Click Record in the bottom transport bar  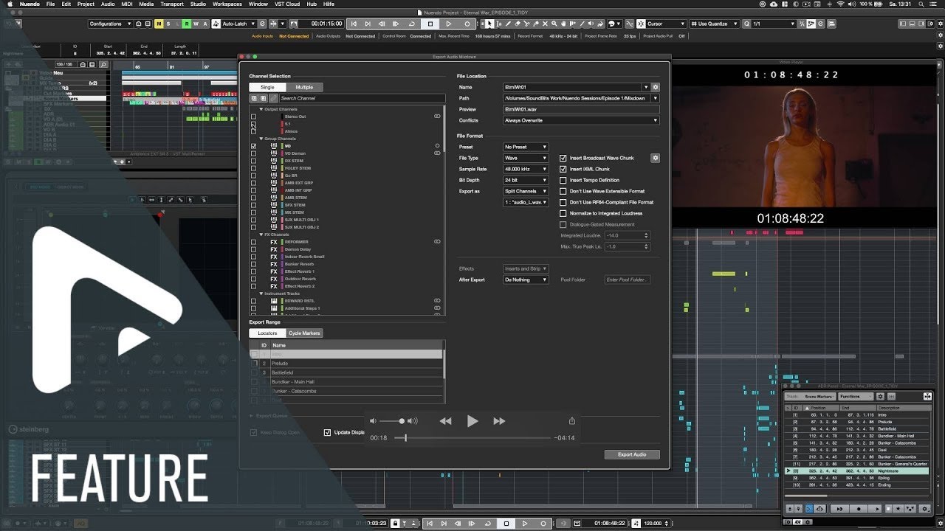tap(543, 524)
